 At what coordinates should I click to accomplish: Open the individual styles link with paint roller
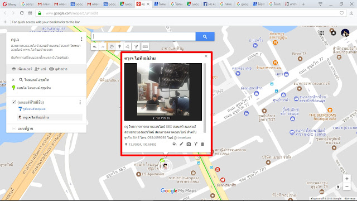tap(32, 109)
